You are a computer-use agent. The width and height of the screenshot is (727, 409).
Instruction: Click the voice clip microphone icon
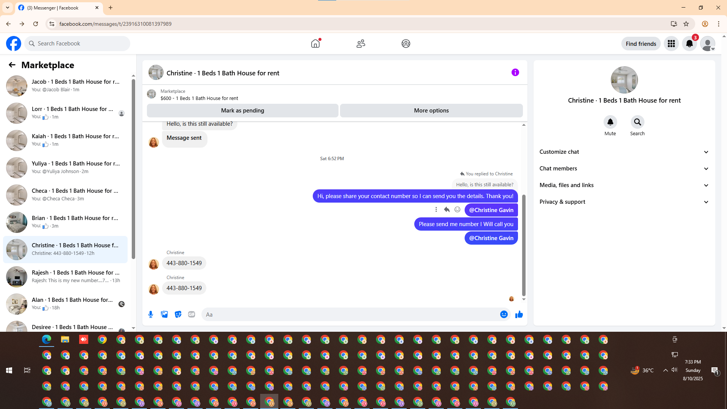coord(151,314)
